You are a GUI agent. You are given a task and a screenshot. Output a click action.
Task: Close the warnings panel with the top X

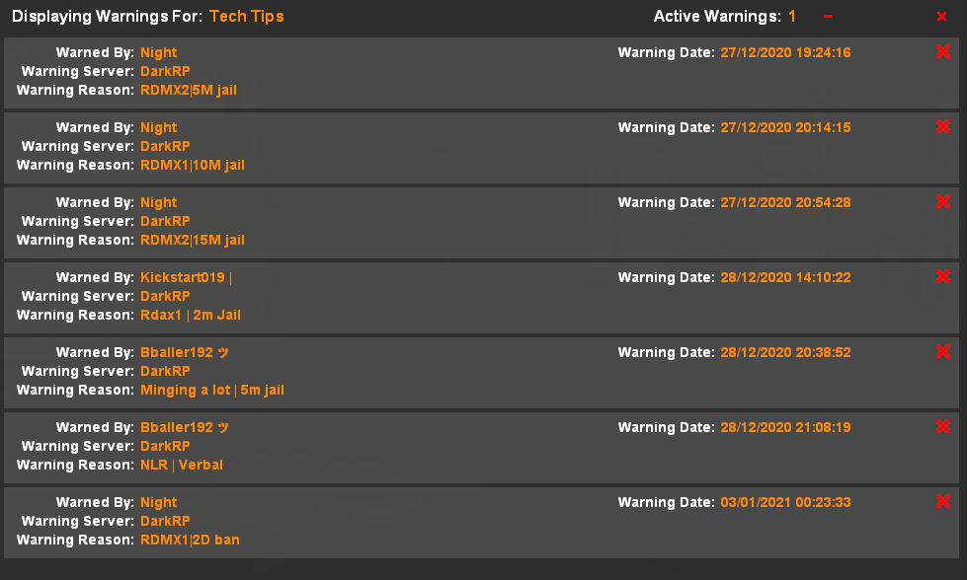click(x=941, y=16)
